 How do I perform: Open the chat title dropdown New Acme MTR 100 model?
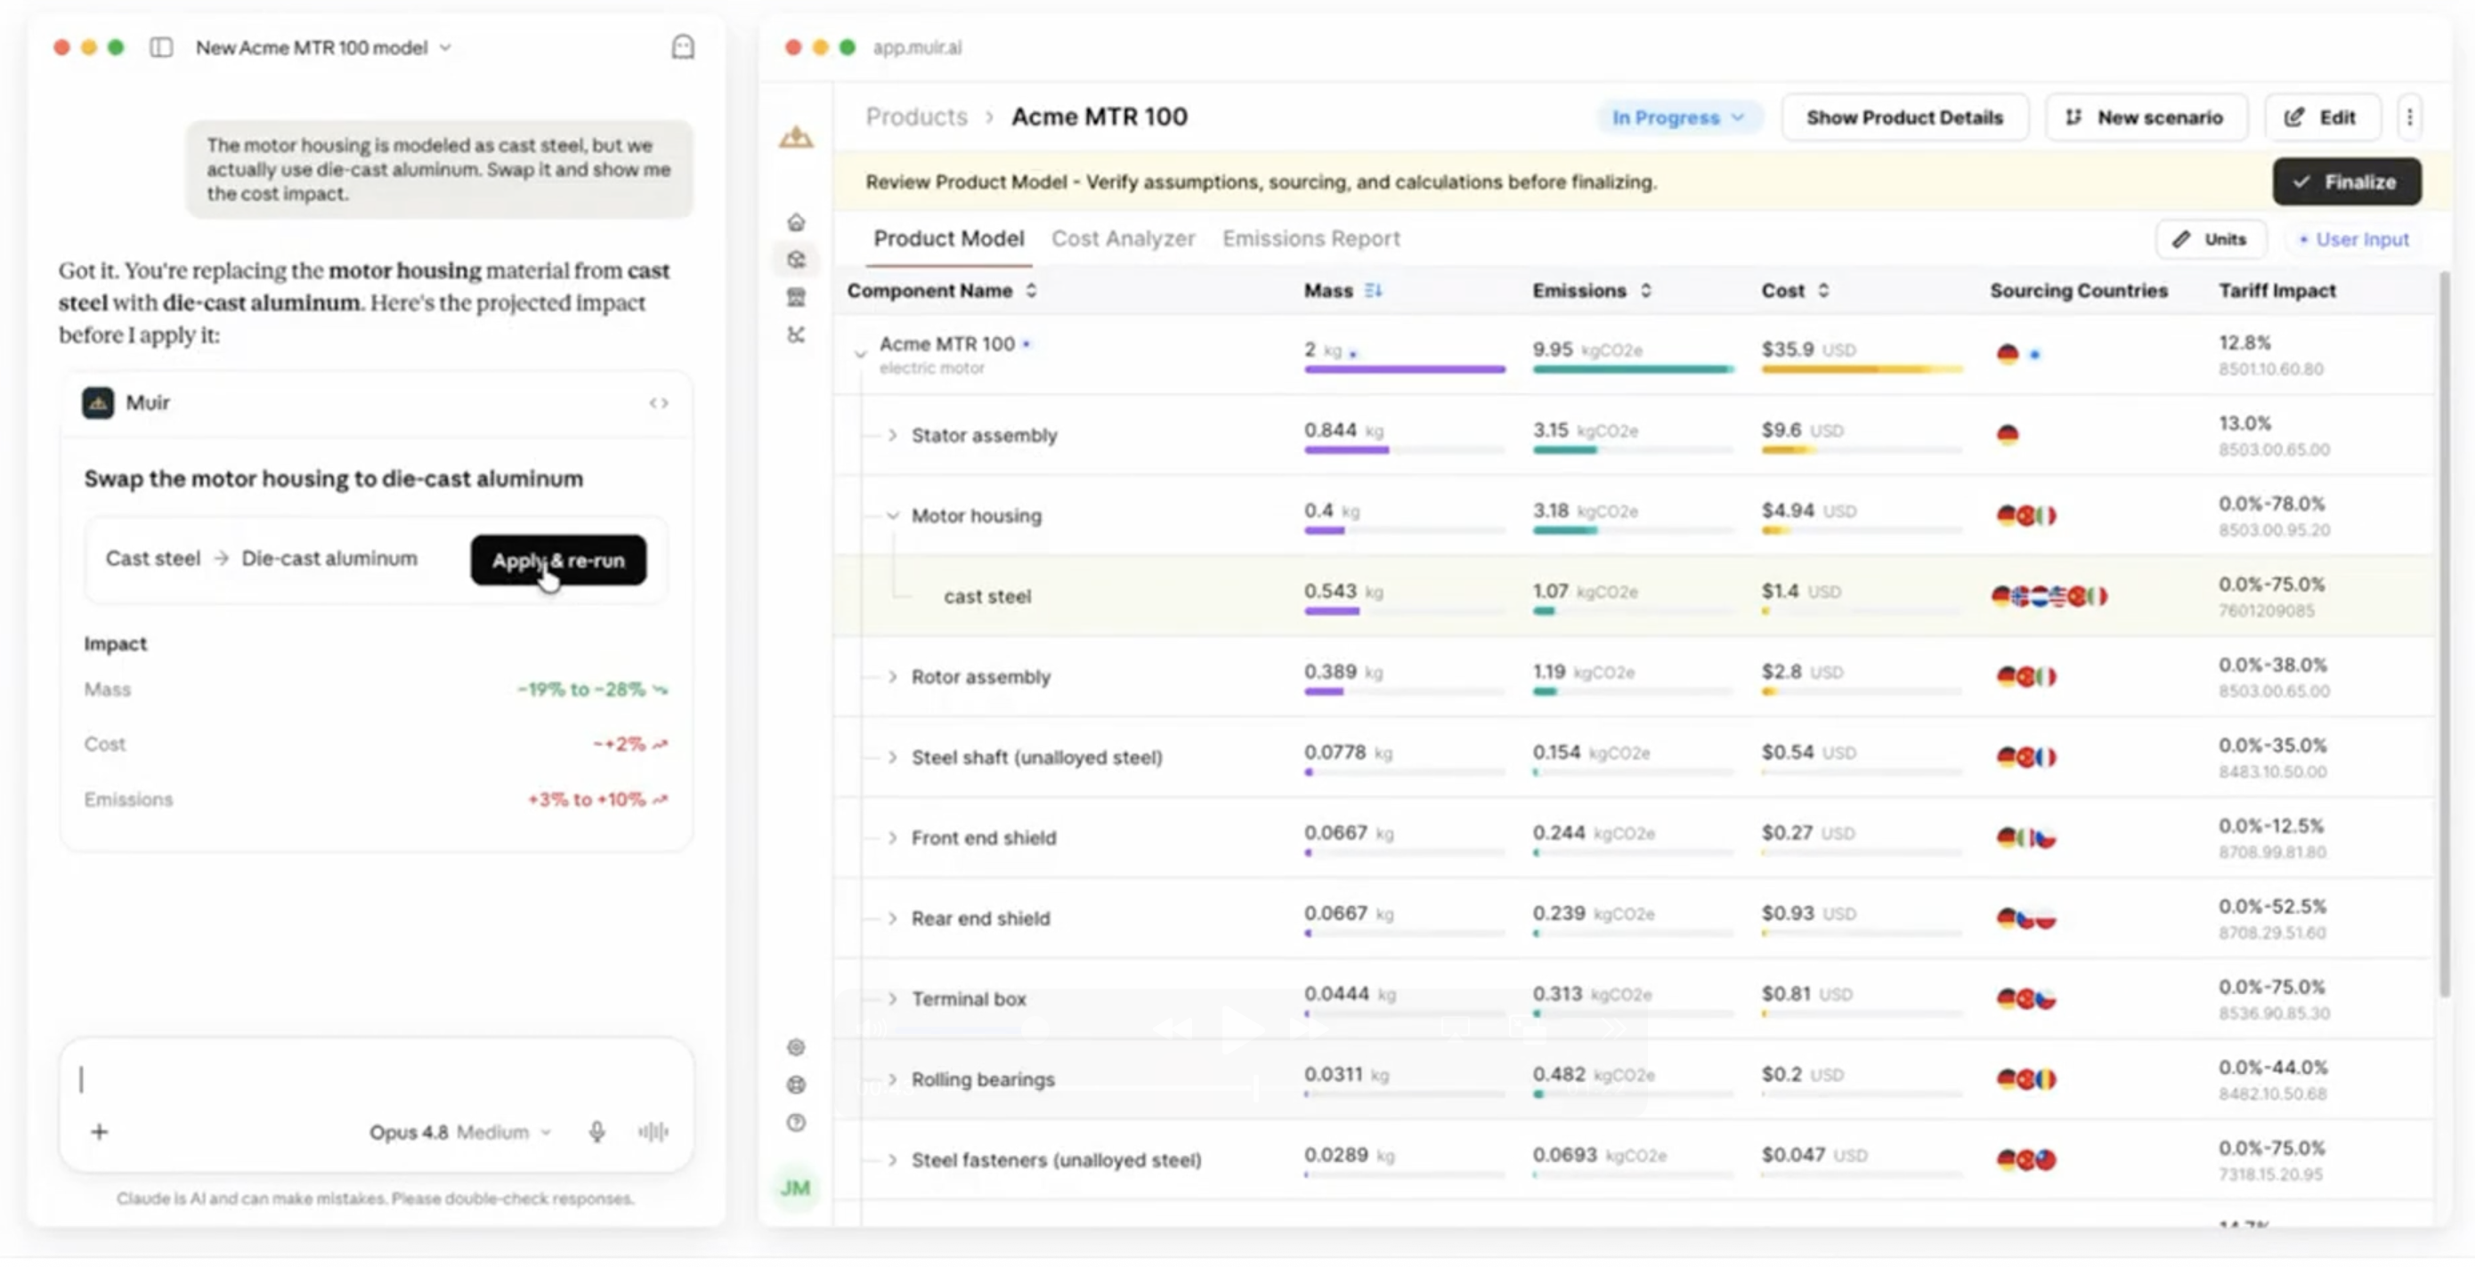click(x=324, y=47)
